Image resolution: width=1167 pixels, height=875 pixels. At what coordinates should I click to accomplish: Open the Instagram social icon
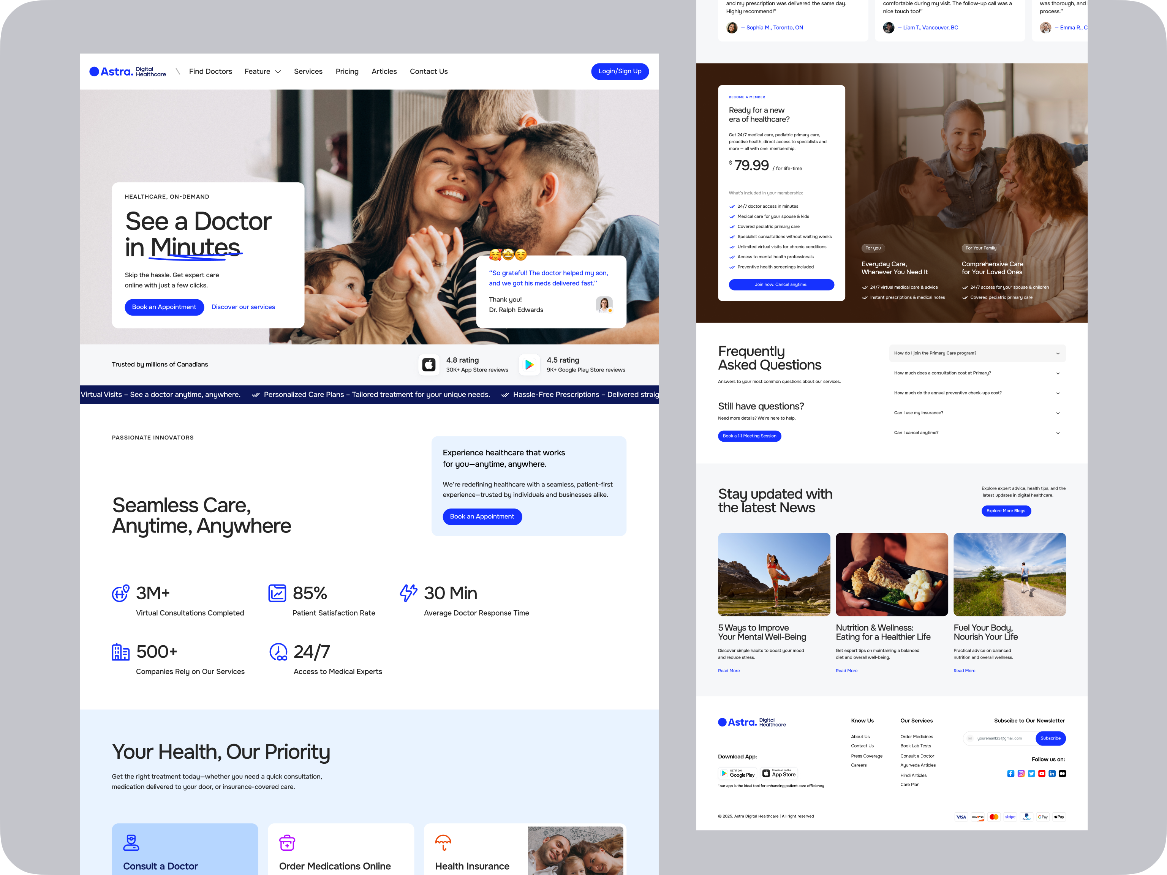coord(1022,774)
